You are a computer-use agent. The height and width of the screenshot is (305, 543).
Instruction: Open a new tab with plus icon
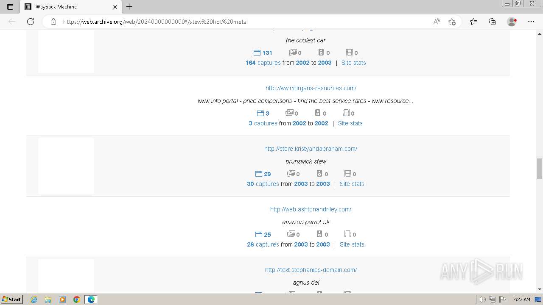click(x=129, y=7)
